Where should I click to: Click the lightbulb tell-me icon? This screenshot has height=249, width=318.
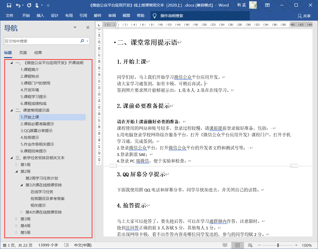154,16
